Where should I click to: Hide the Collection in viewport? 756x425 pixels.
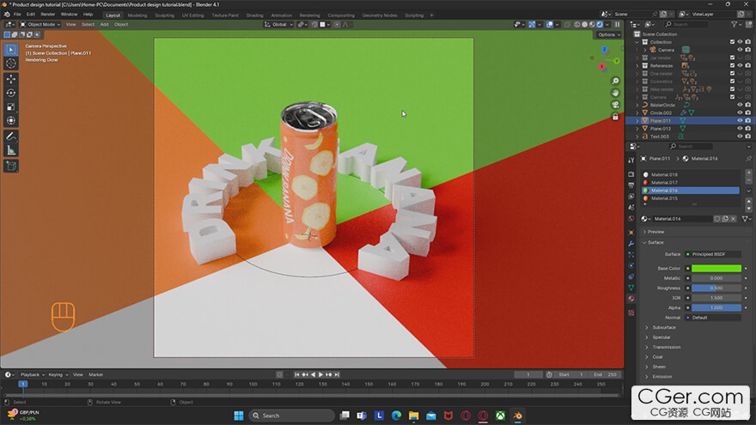pyautogui.click(x=740, y=42)
